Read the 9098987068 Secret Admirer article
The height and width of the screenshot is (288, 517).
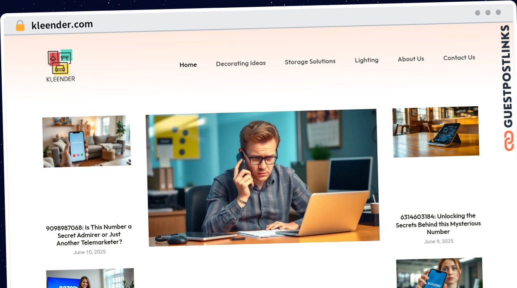[x=89, y=235]
